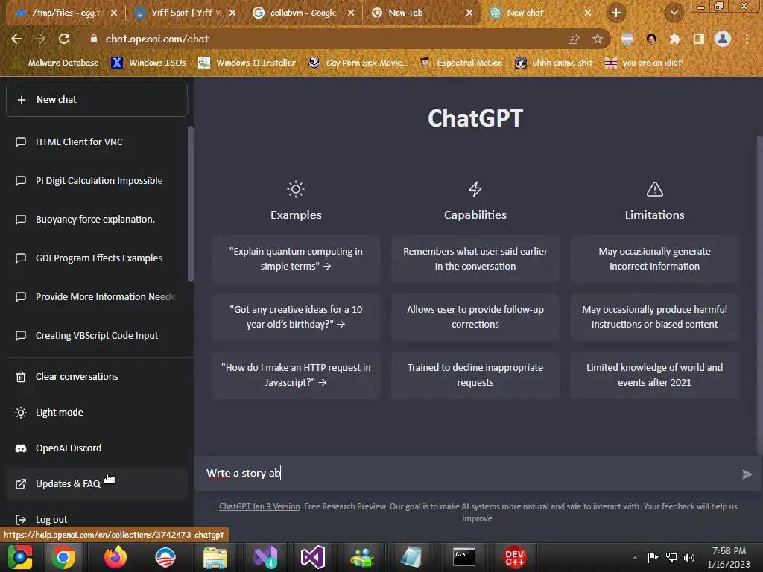Viewport: 763px width, 572px height.
Task: Open a new browser tab with plus button
Action: 616,13
